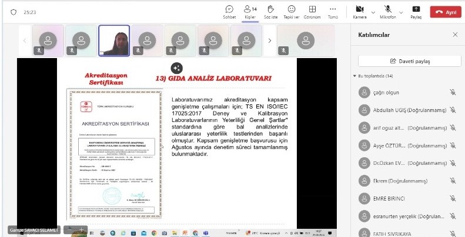Click the Daveti paylaş button
This screenshot has width=465, height=237.
tap(410, 61)
